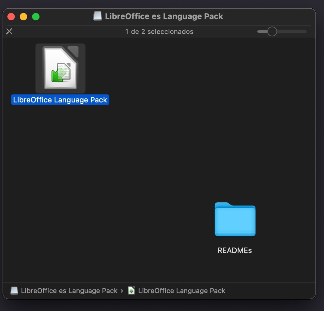Click the volume disk icon in path bar
The width and height of the screenshot is (324, 311).
(14, 291)
